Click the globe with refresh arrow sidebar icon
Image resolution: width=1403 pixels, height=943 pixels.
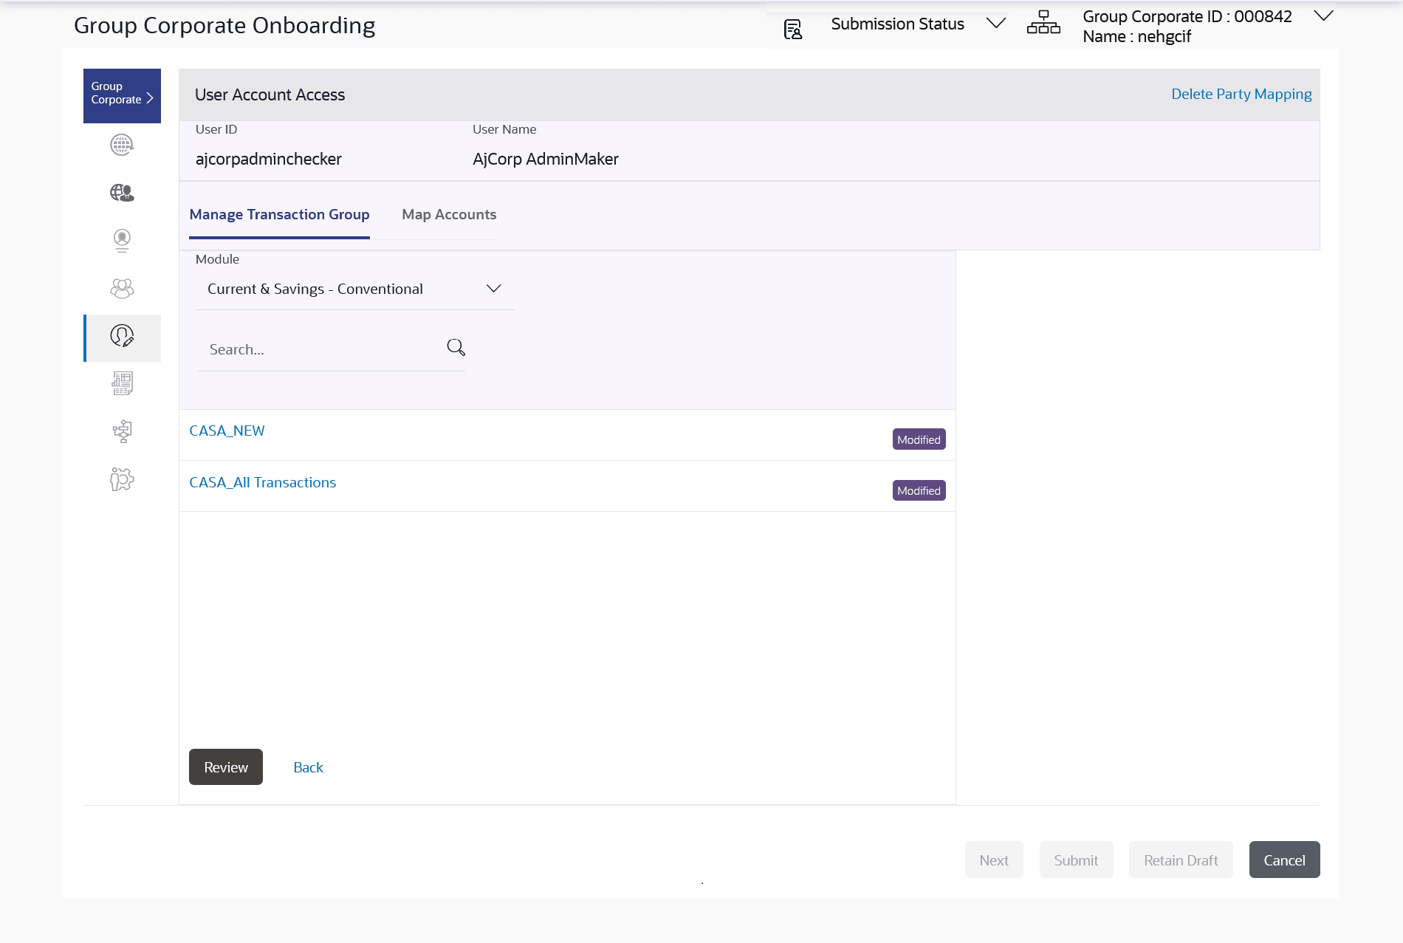[x=122, y=145]
